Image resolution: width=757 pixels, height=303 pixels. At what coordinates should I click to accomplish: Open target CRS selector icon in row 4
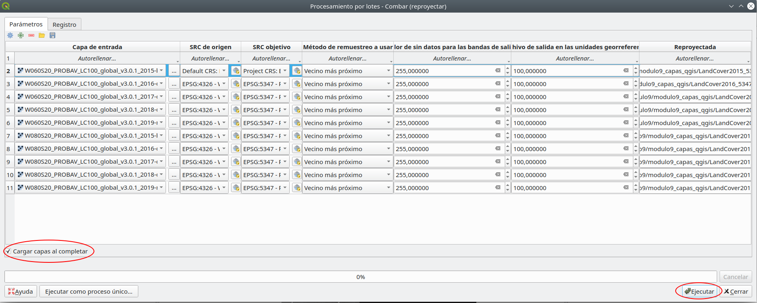(297, 97)
